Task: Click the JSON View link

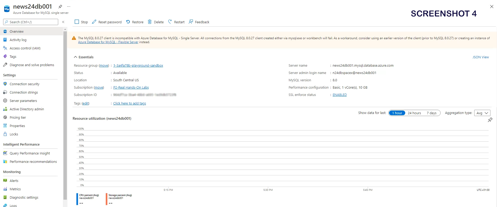Action: (480, 57)
